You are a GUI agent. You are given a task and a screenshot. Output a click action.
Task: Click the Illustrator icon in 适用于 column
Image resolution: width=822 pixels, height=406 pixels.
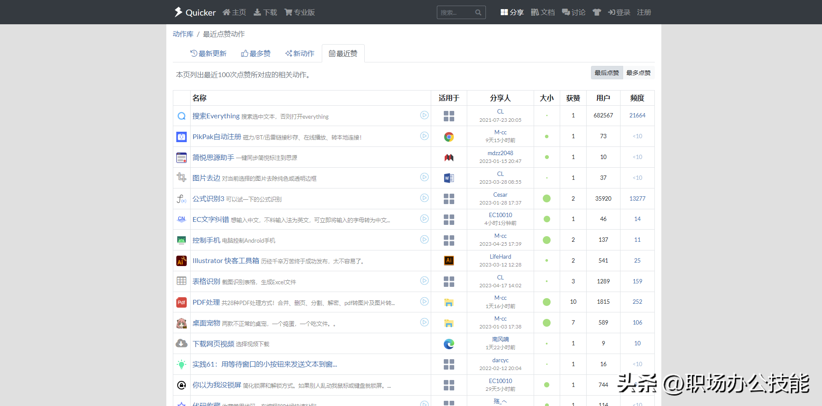(x=449, y=260)
